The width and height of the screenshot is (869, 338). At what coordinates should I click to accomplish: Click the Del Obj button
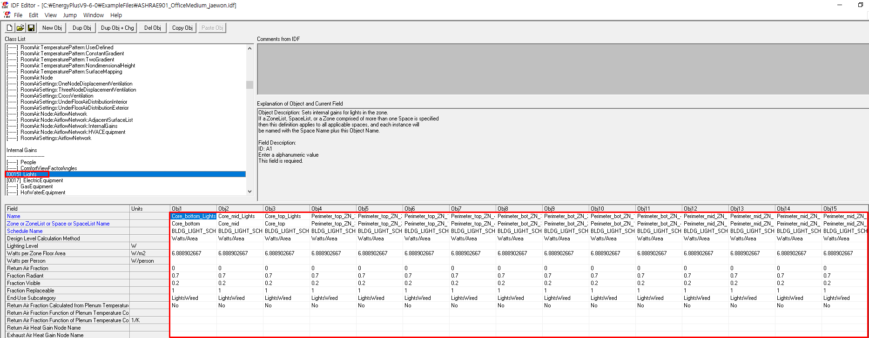tap(153, 28)
